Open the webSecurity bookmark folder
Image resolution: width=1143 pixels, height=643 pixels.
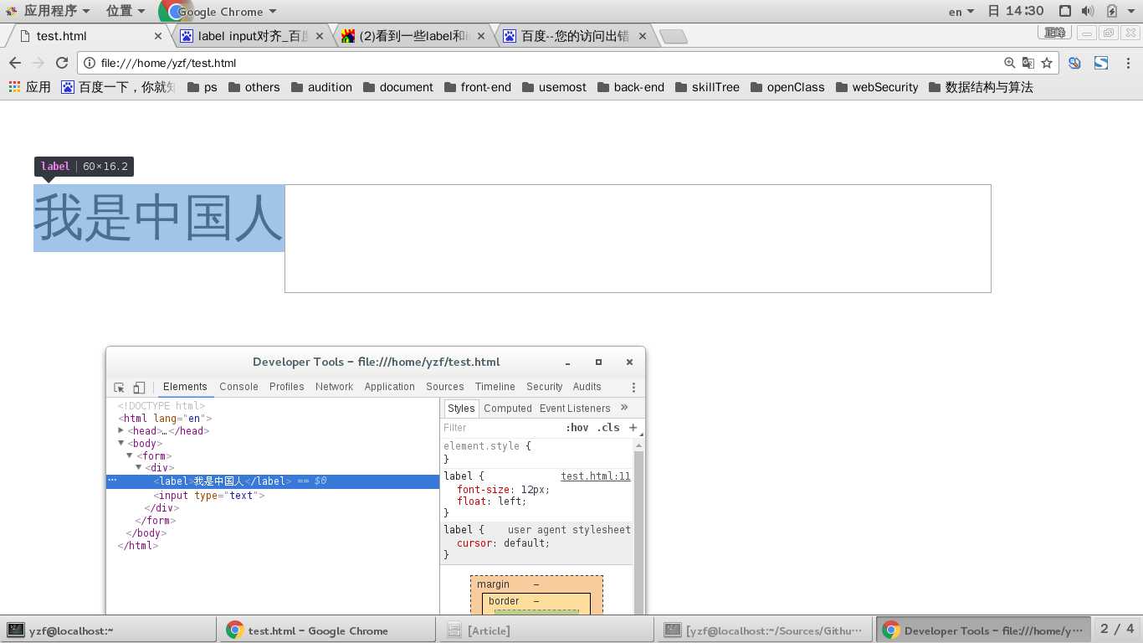pos(877,87)
